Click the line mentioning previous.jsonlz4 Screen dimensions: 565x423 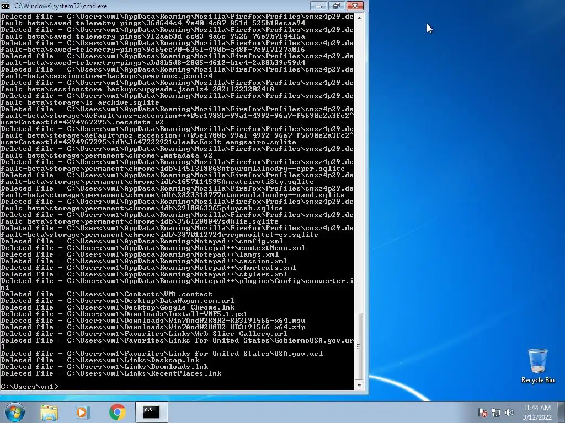[x=106, y=76]
